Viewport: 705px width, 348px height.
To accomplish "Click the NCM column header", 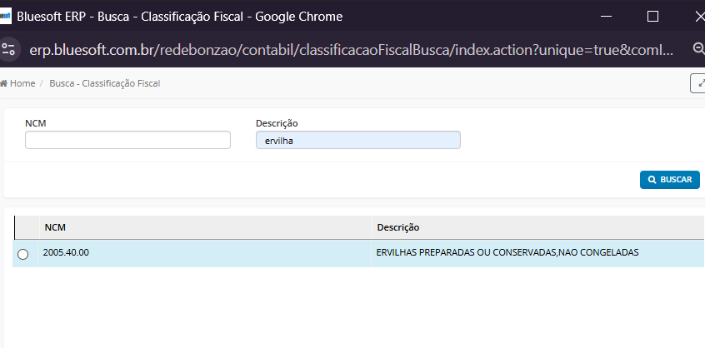I will pyautogui.click(x=55, y=227).
